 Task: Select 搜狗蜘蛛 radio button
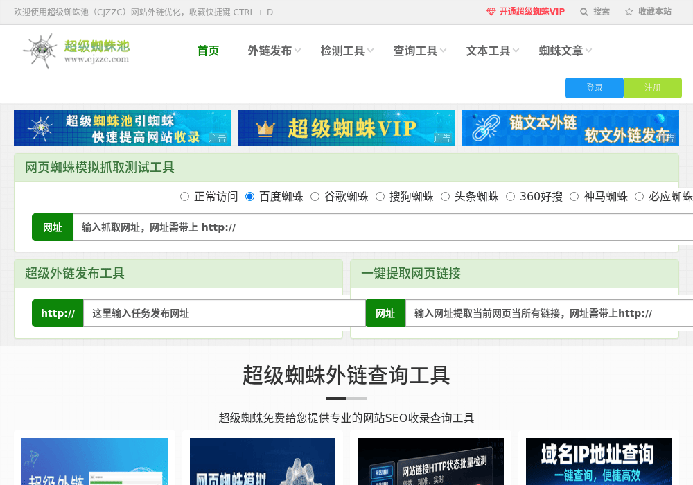point(380,197)
